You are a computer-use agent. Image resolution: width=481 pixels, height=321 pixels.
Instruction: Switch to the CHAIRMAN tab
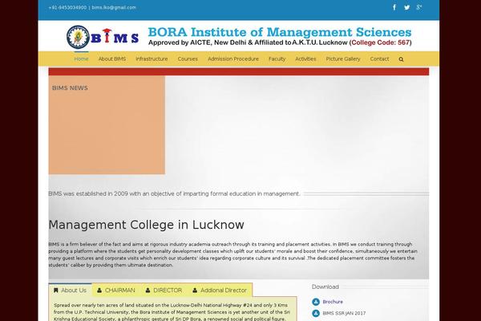(x=116, y=290)
